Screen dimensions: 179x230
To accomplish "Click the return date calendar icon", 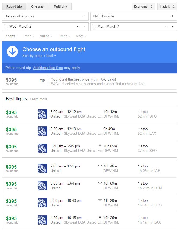I will point(94,27).
